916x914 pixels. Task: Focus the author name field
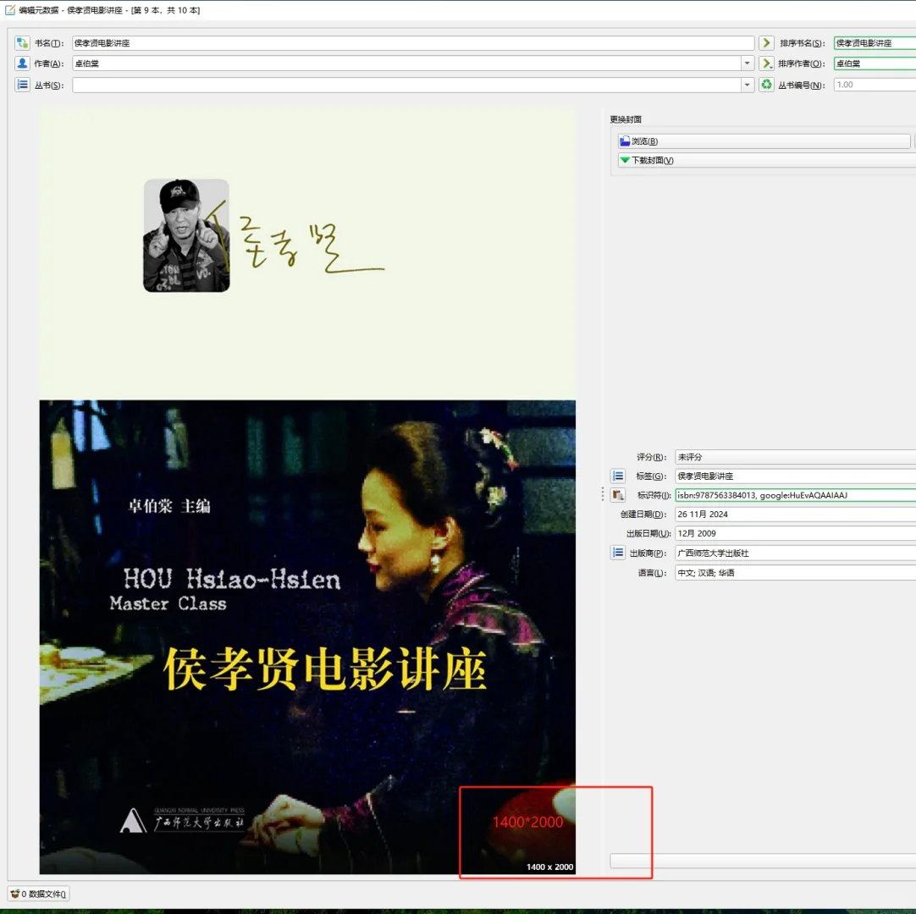click(406, 63)
